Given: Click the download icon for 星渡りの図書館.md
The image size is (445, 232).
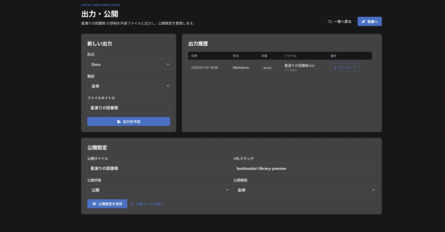Looking at the screenshot, I should click(x=335, y=67).
